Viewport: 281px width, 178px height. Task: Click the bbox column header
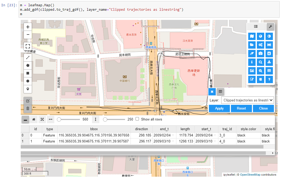tap(94, 129)
